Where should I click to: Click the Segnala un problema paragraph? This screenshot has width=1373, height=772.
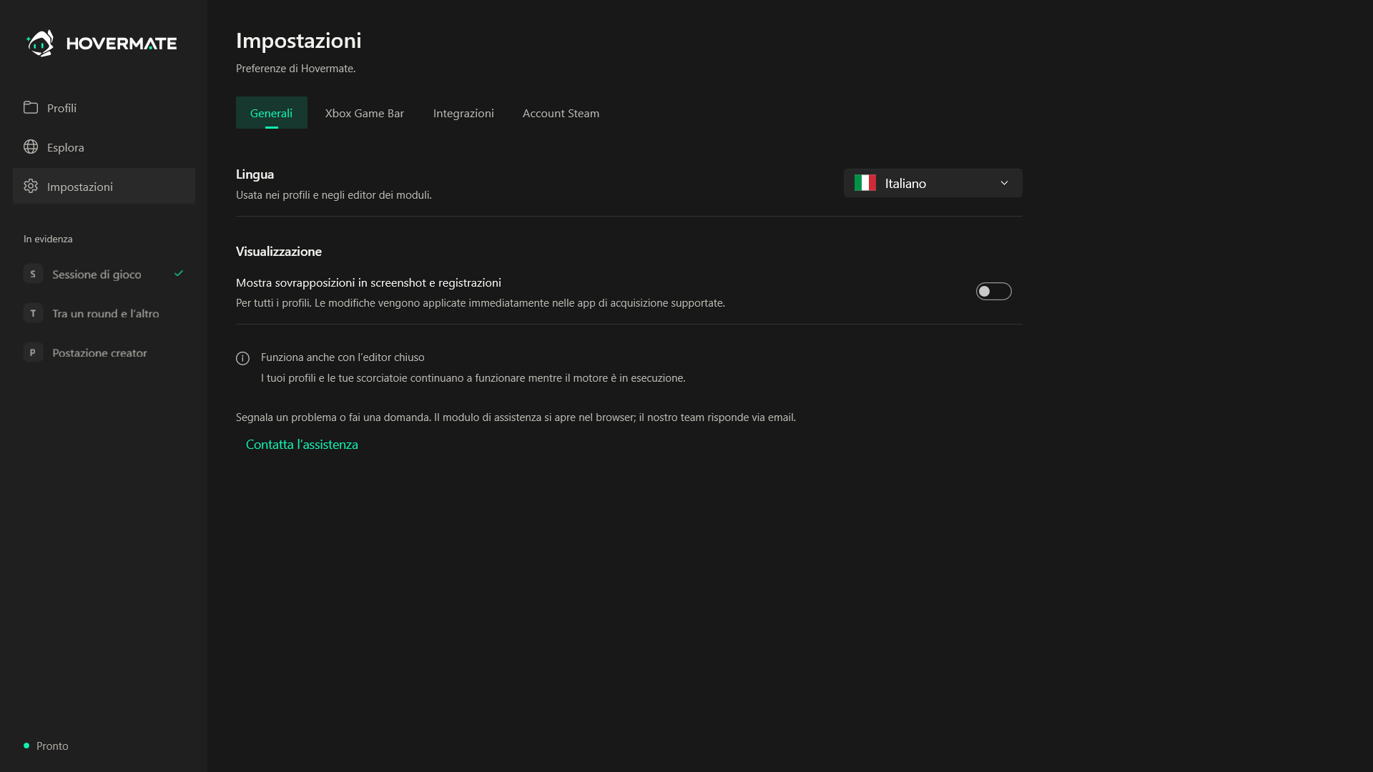click(x=516, y=417)
